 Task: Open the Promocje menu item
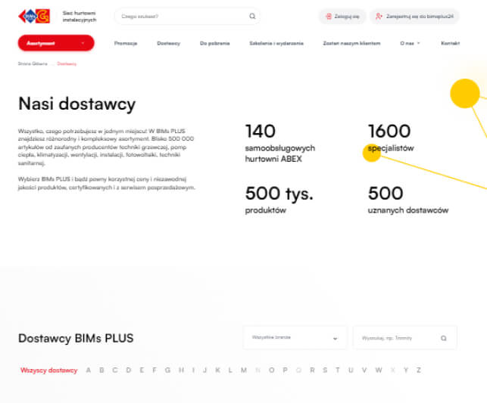(126, 43)
